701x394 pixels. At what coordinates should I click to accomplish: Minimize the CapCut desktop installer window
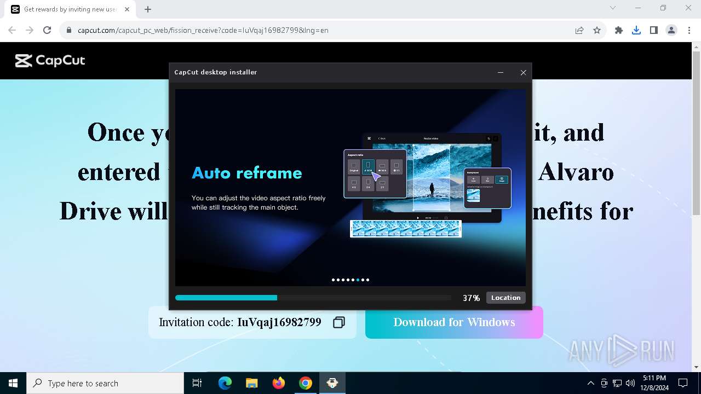point(501,72)
